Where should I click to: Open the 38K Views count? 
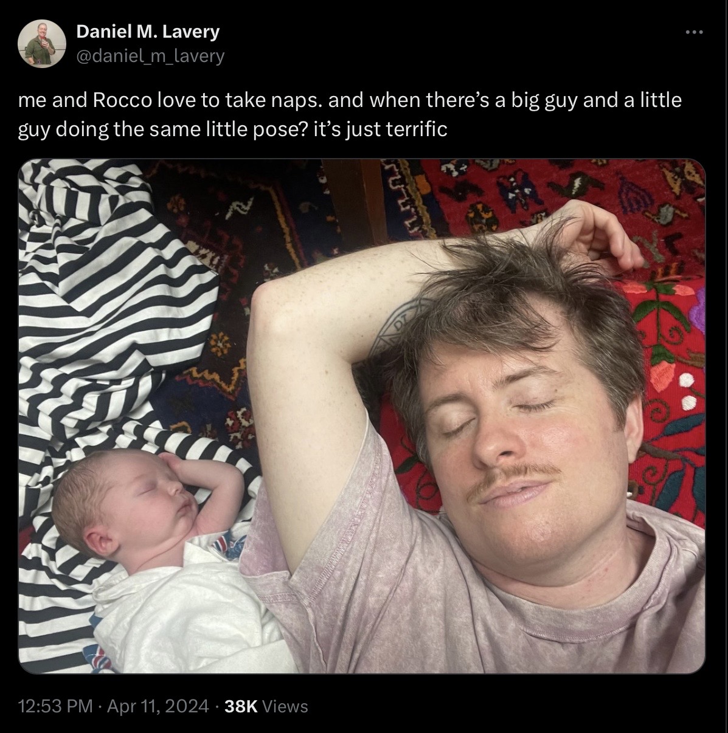266,706
